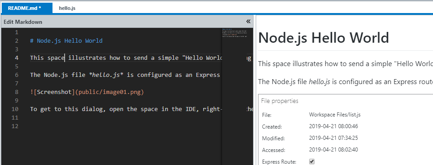433x165 pixels.
Task: Click the code minimap preview
Action: tap(235, 33)
